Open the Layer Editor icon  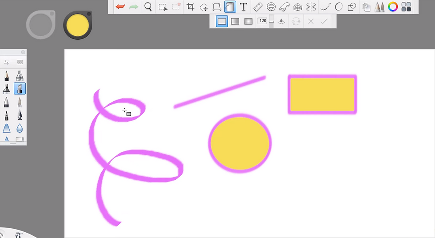coord(367,7)
